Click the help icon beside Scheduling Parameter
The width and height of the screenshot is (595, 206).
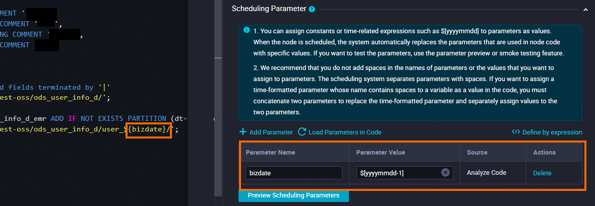312,9
